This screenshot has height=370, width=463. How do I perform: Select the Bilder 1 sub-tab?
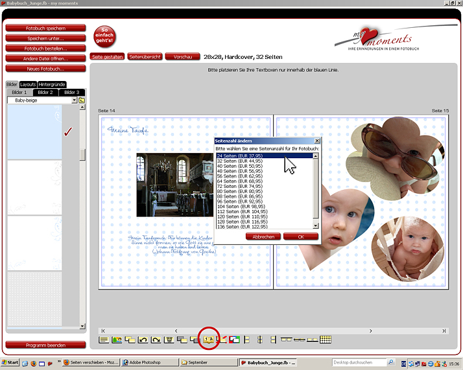coord(19,93)
